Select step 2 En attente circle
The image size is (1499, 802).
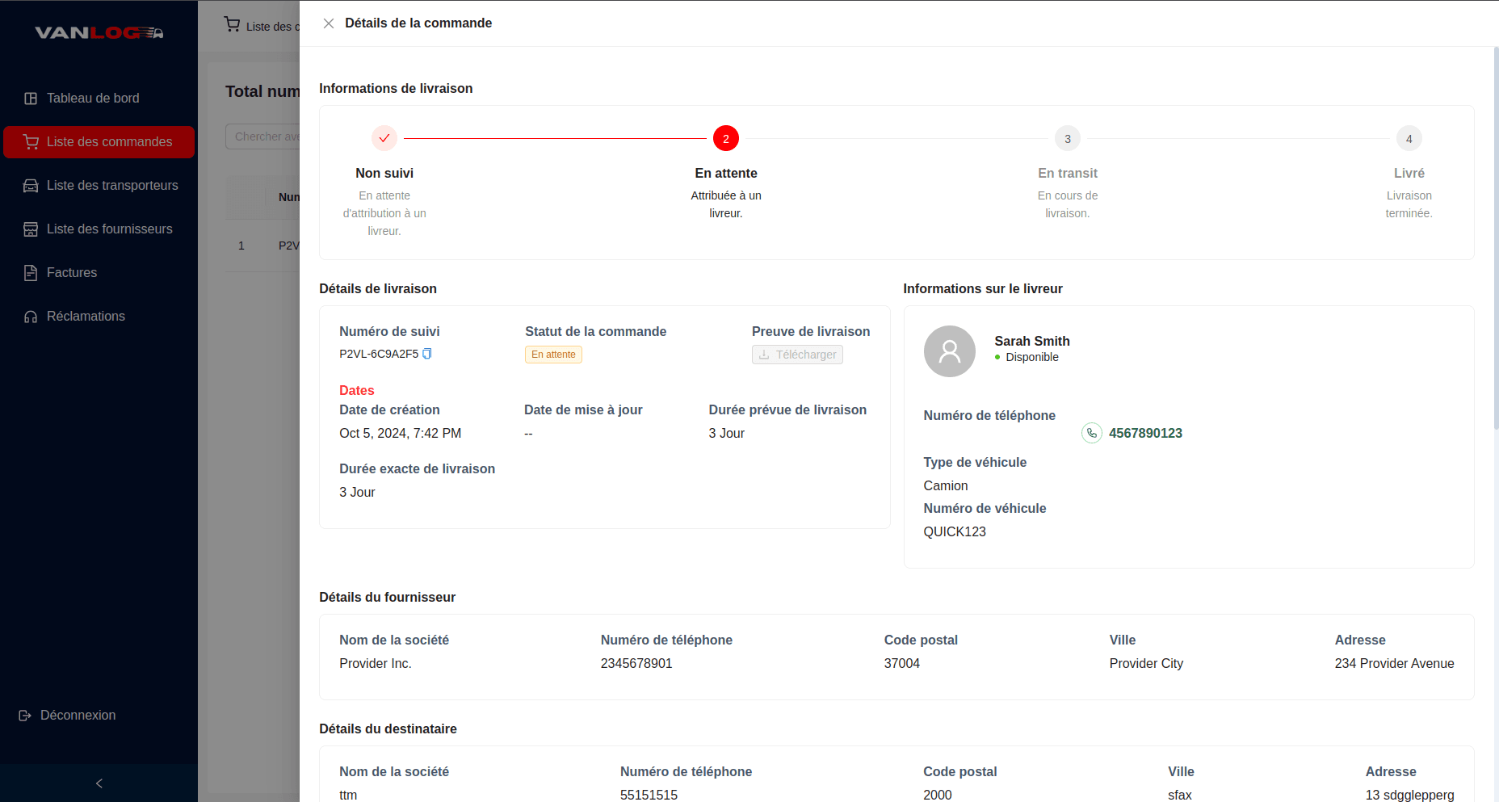(726, 138)
